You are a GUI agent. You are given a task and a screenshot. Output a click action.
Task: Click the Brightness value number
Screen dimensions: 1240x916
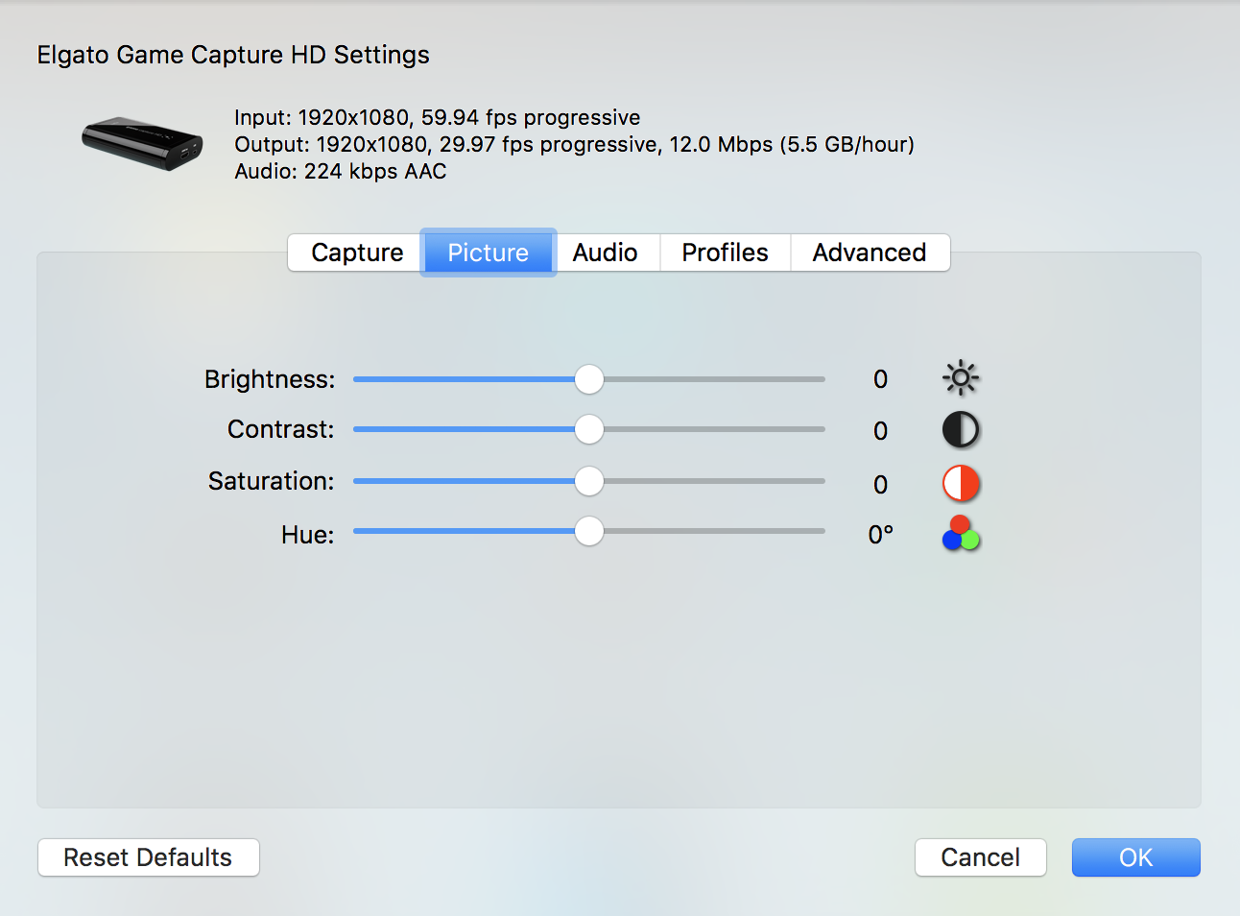(x=880, y=379)
